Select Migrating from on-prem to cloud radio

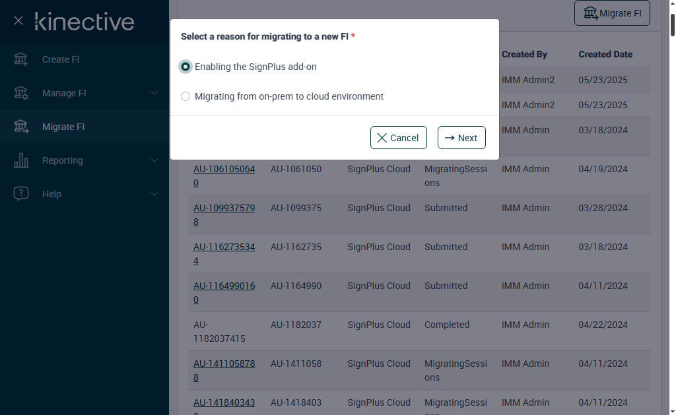186,96
